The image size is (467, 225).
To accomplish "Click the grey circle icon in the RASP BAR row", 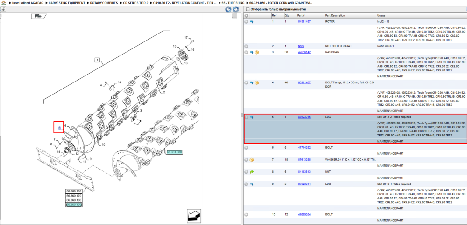I will pyautogui.click(x=246, y=52).
